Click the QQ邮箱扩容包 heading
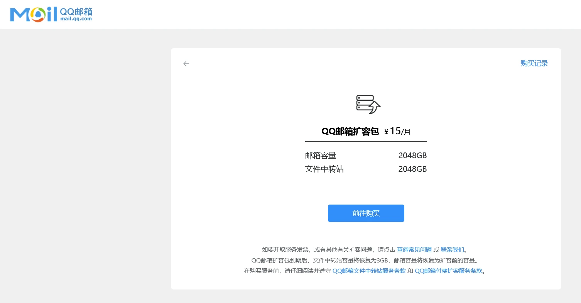Image resolution: width=581 pixels, height=303 pixels. [x=350, y=132]
